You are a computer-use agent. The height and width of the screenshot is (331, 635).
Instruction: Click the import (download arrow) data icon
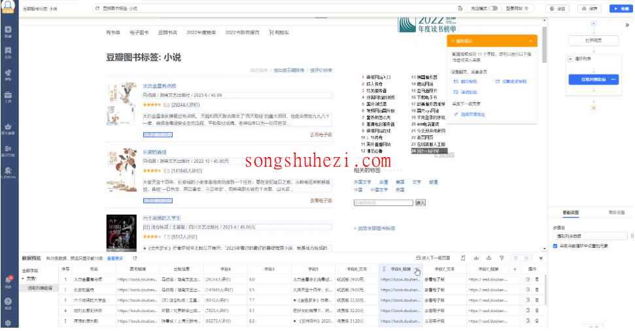click(x=476, y=258)
